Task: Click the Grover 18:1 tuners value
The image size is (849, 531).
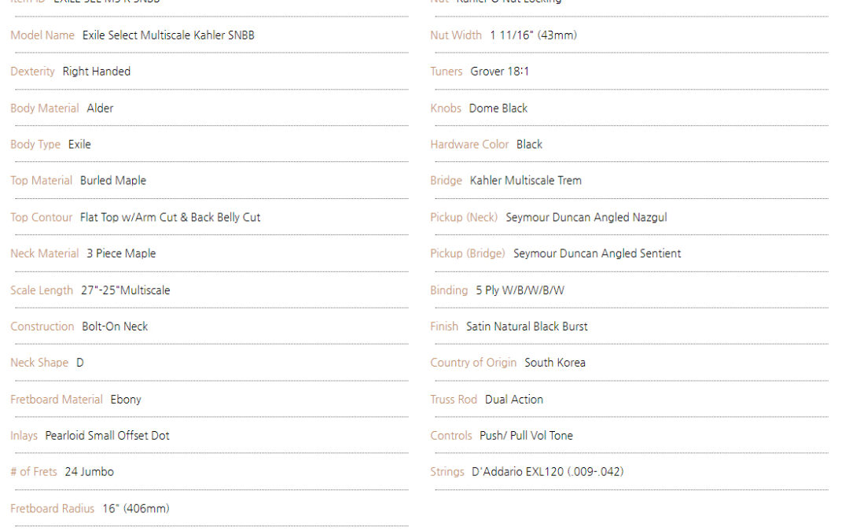Action: [500, 72]
